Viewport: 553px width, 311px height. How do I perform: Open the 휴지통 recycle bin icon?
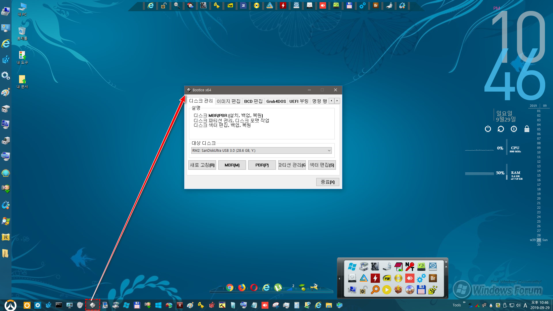pos(22,34)
